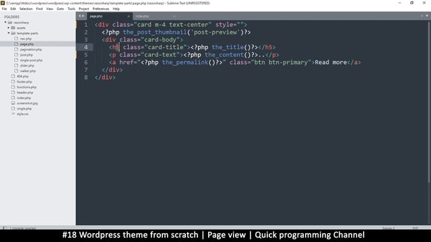
Task: Click the file icon beside footer.php
Action: coord(13,81)
